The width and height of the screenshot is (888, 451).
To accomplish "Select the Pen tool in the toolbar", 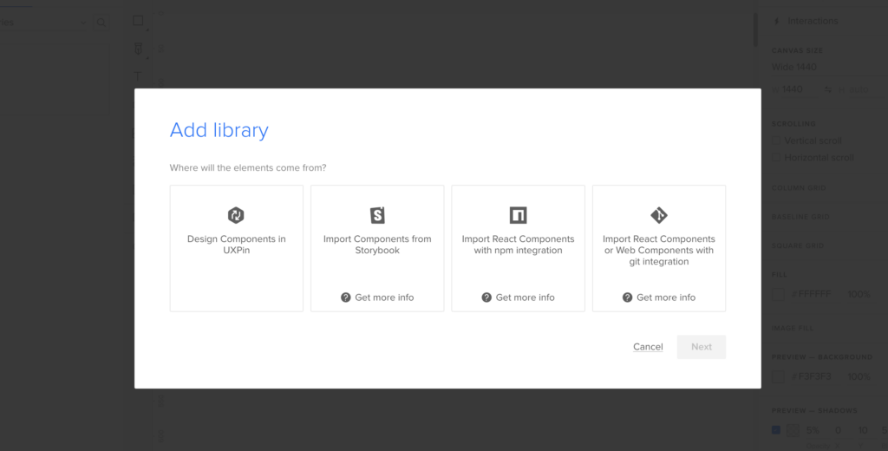I will click(x=137, y=49).
